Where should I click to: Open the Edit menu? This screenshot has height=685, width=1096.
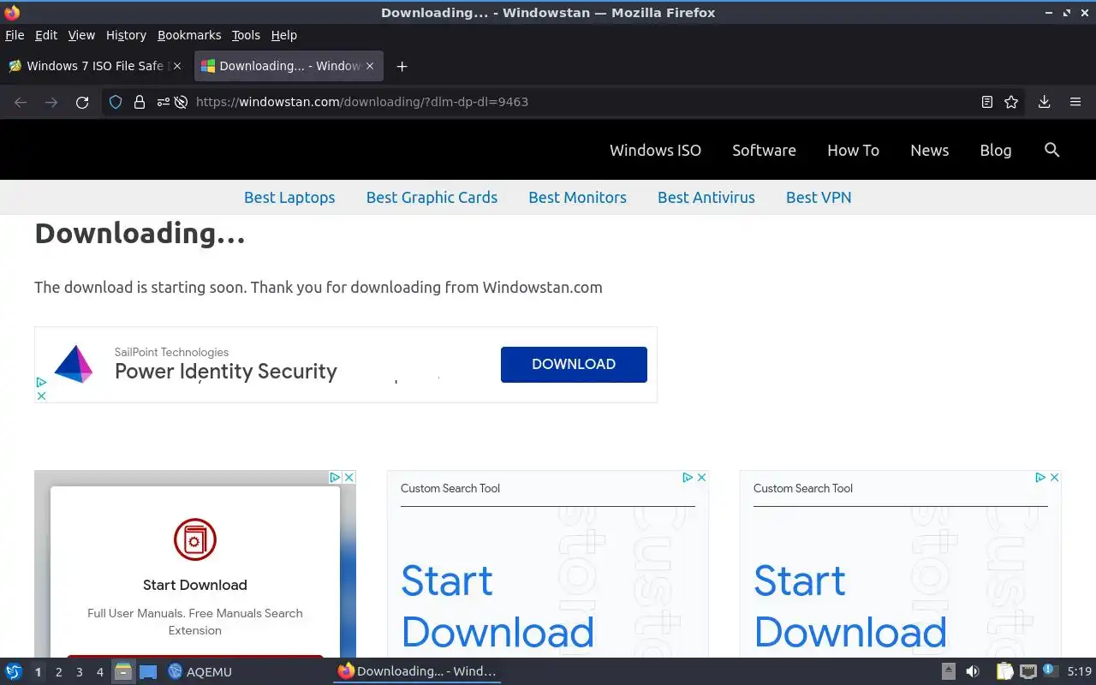pyautogui.click(x=46, y=35)
